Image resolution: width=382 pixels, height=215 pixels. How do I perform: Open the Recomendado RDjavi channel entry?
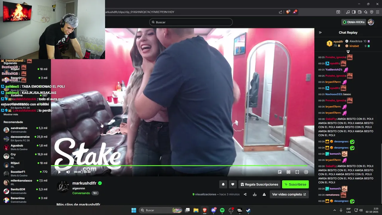(25, 165)
